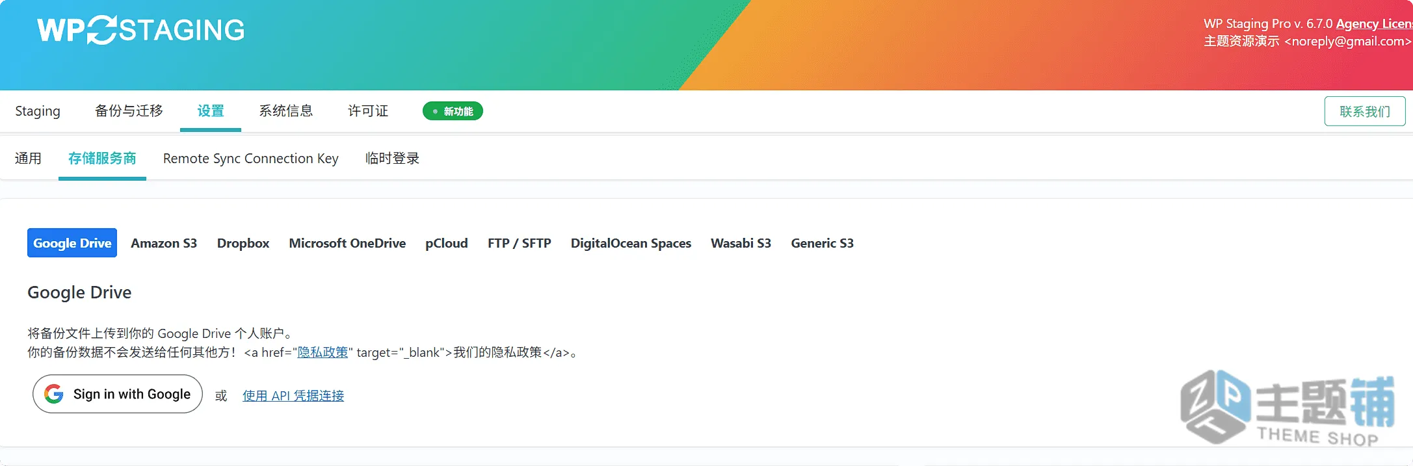The height and width of the screenshot is (466, 1413).
Task: Select the 设置 tab
Action: tap(211, 111)
